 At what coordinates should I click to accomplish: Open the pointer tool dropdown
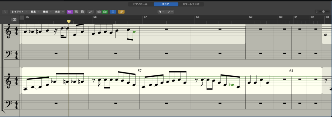161,12
